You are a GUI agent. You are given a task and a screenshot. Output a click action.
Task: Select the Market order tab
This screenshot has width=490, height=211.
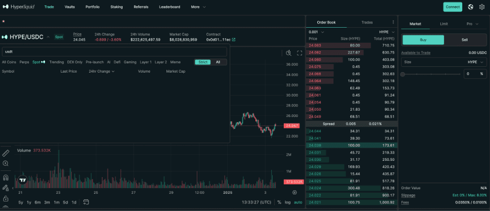point(415,24)
